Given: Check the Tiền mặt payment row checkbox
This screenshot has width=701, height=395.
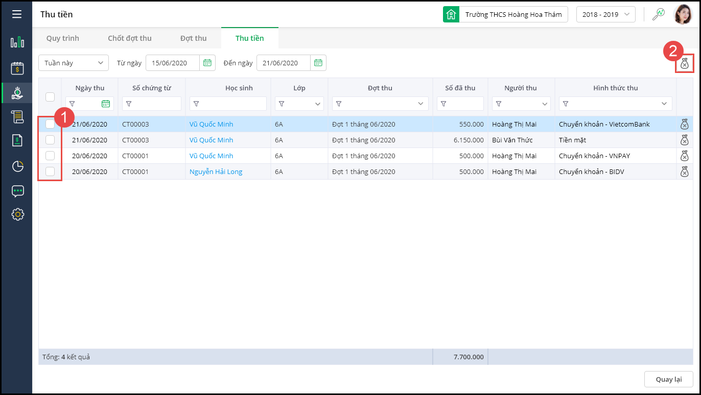Looking at the screenshot, I should pos(50,140).
